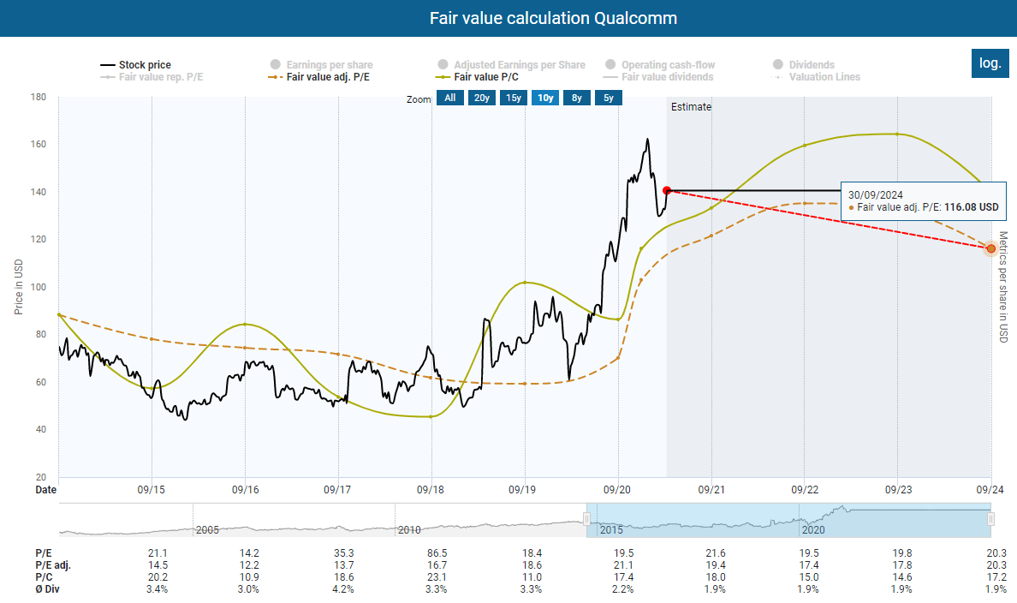The width and height of the screenshot is (1017, 603).
Task: Click the P/E value 21.6
Action: tap(716, 553)
